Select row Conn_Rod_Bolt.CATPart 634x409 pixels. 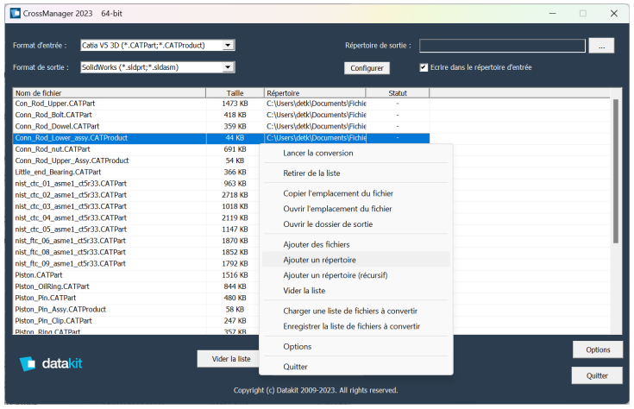click(x=221, y=115)
